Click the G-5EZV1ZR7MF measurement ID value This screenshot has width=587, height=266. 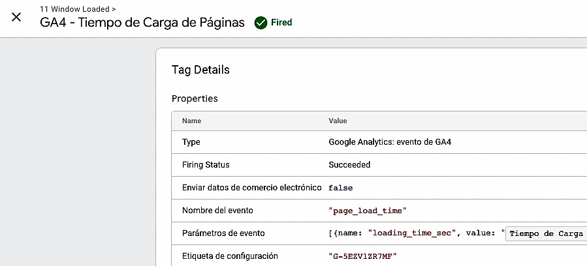tap(363, 256)
